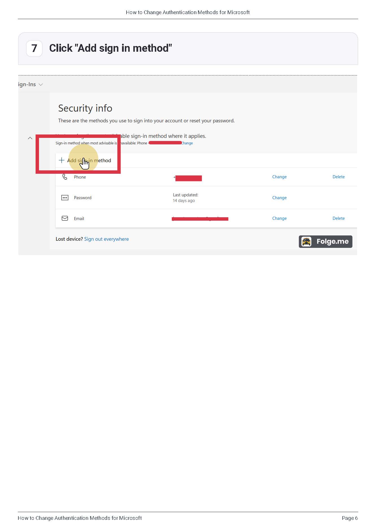Click Change in the Phone row
The width and height of the screenshot is (376, 532).
(x=279, y=177)
